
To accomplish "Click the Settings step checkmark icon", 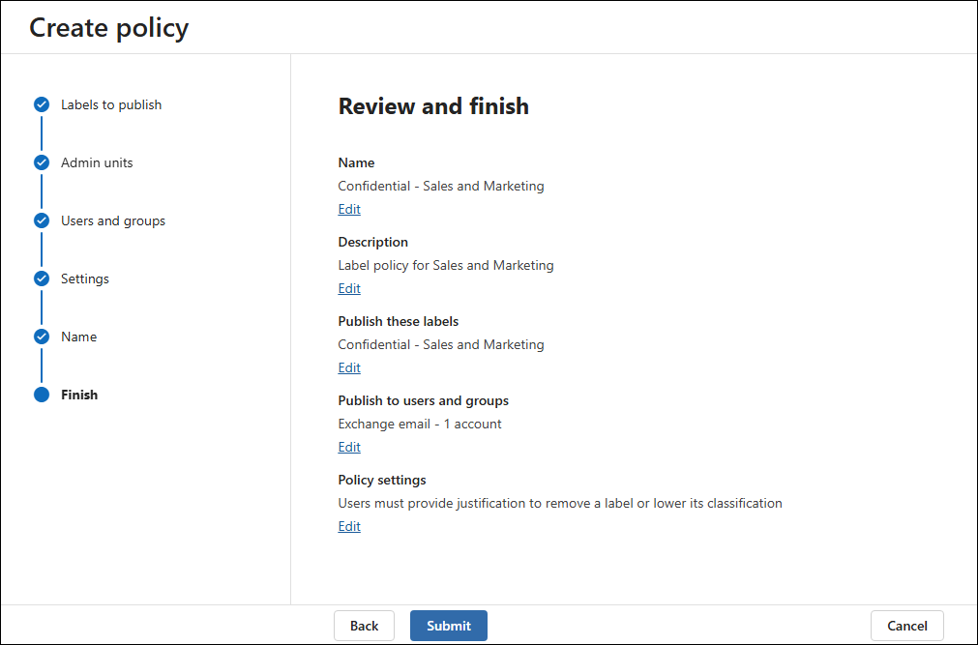I will coord(42,279).
